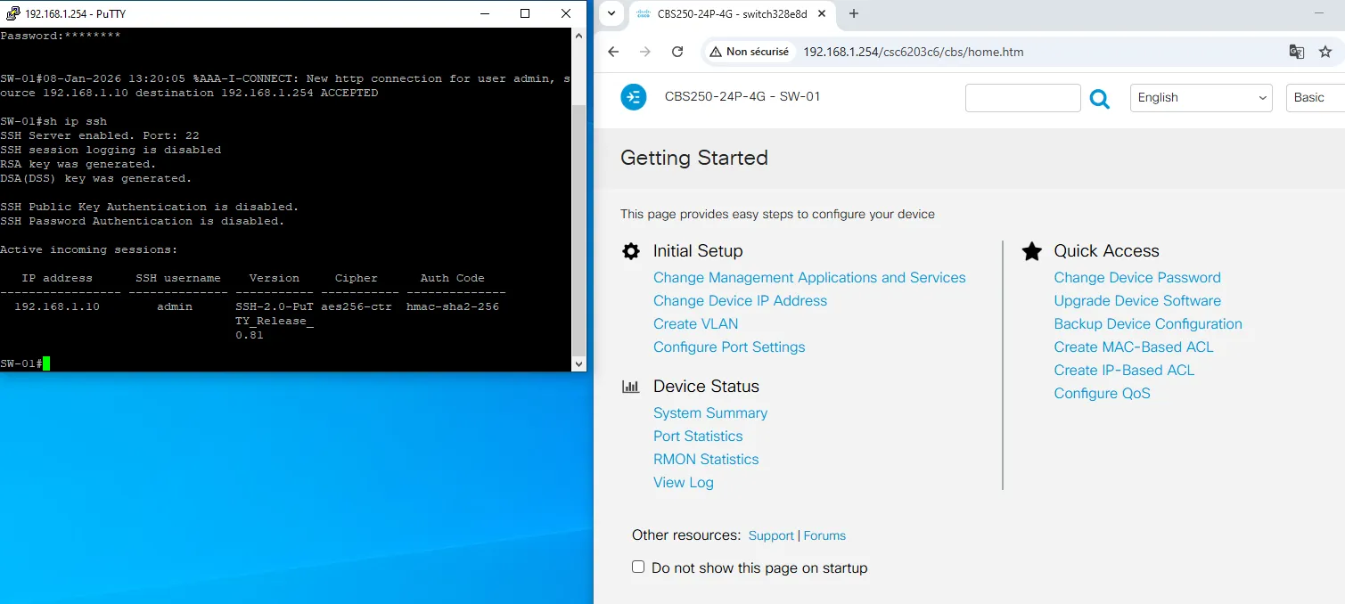
Task: Click the Getting Started heading
Action: 694,158
